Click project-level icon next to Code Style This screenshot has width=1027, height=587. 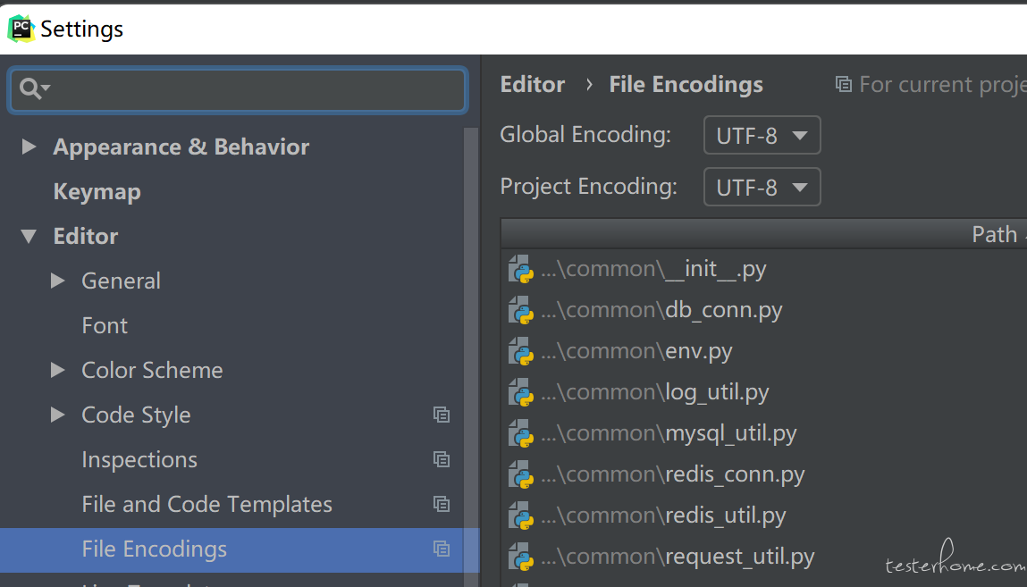pyautogui.click(x=442, y=415)
